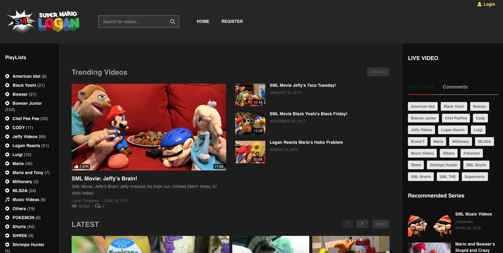Click the thumbs-up likes icon on Jeffy's Brain
Viewport: 503px width, 253px height.
click(x=76, y=166)
